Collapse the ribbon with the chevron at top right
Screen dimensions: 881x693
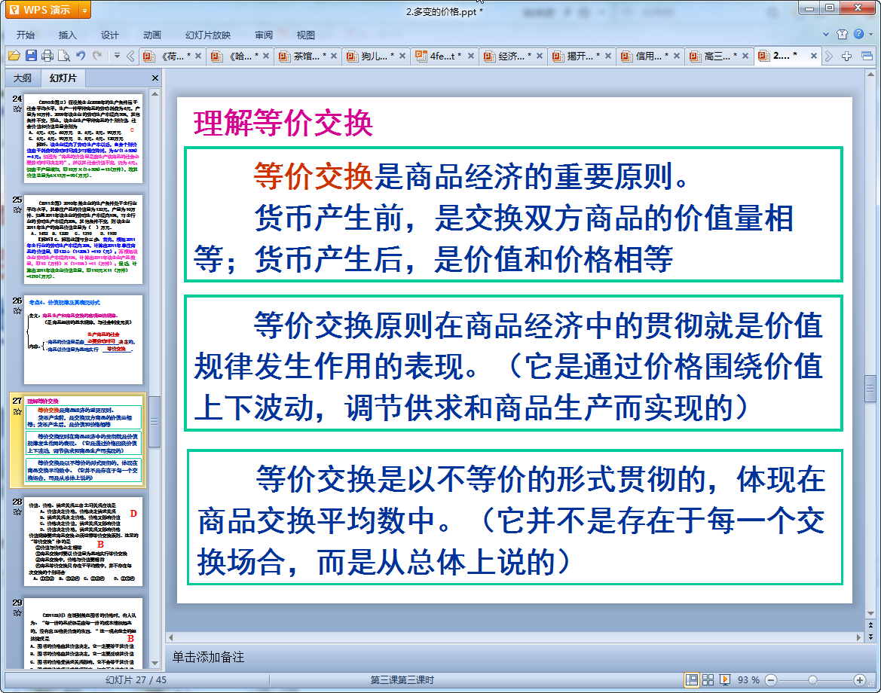(826, 34)
